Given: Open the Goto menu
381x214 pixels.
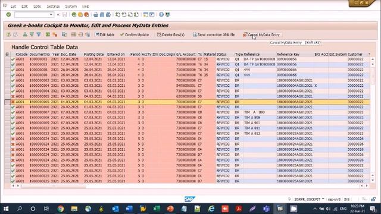Looking at the screenshot, I should coord(37,7).
